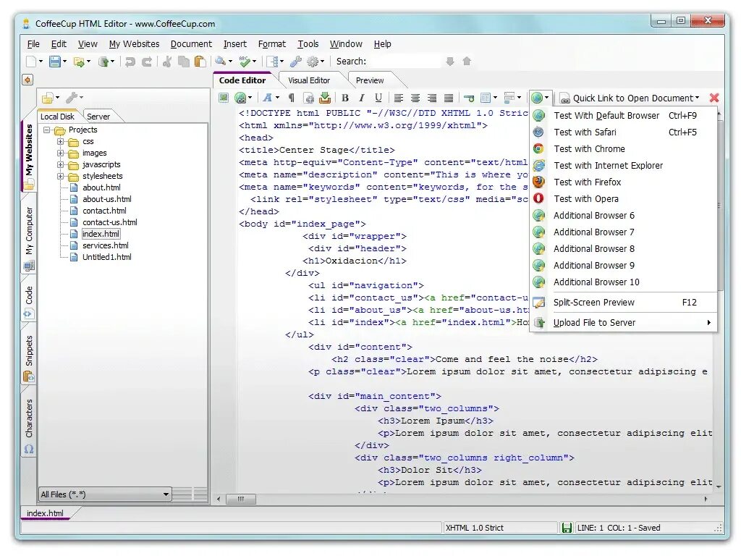Viewport: 741px width, 556px height.
Task: Select services.html in the file tree
Action: coord(106,245)
